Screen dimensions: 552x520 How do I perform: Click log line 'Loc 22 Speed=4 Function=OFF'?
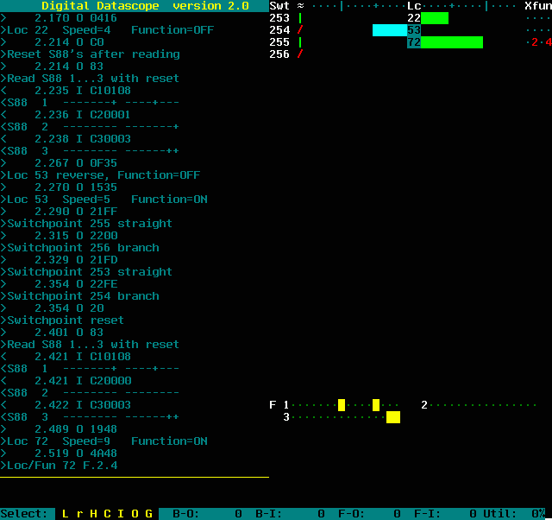[x=107, y=30]
